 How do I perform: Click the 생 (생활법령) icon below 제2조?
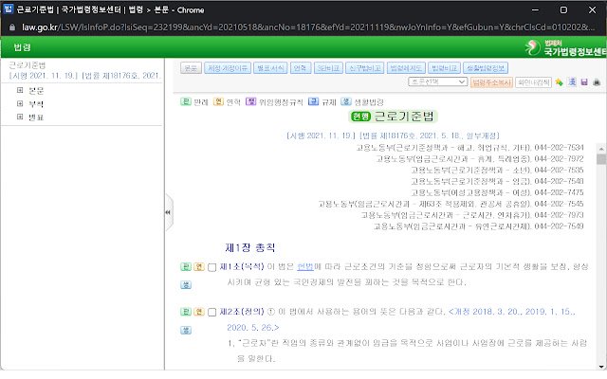(x=186, y=330)
